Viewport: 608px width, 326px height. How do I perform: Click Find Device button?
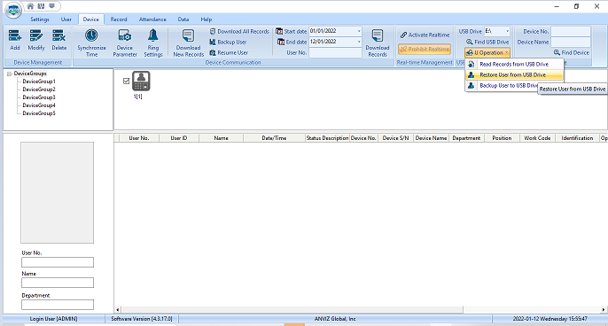[571, 52]
